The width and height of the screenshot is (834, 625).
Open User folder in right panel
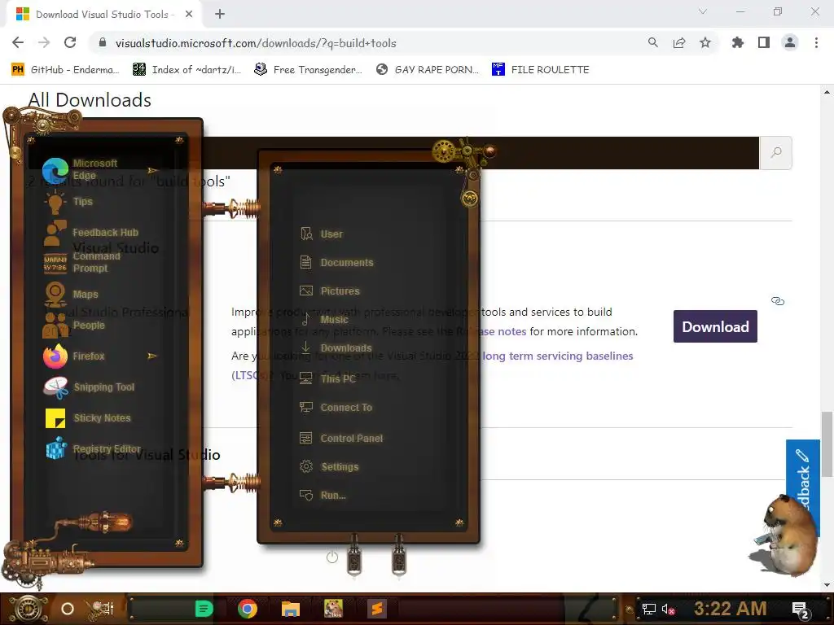321,234
